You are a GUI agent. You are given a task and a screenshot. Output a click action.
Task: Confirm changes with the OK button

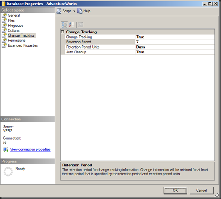click(x=176, y=191)
